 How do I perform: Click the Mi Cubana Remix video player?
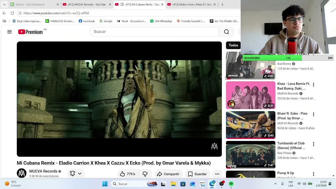tap(119, 99)
